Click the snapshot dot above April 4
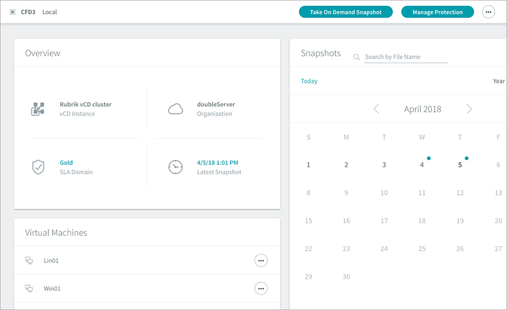507x310 pixels. click(x=429, y=158)
